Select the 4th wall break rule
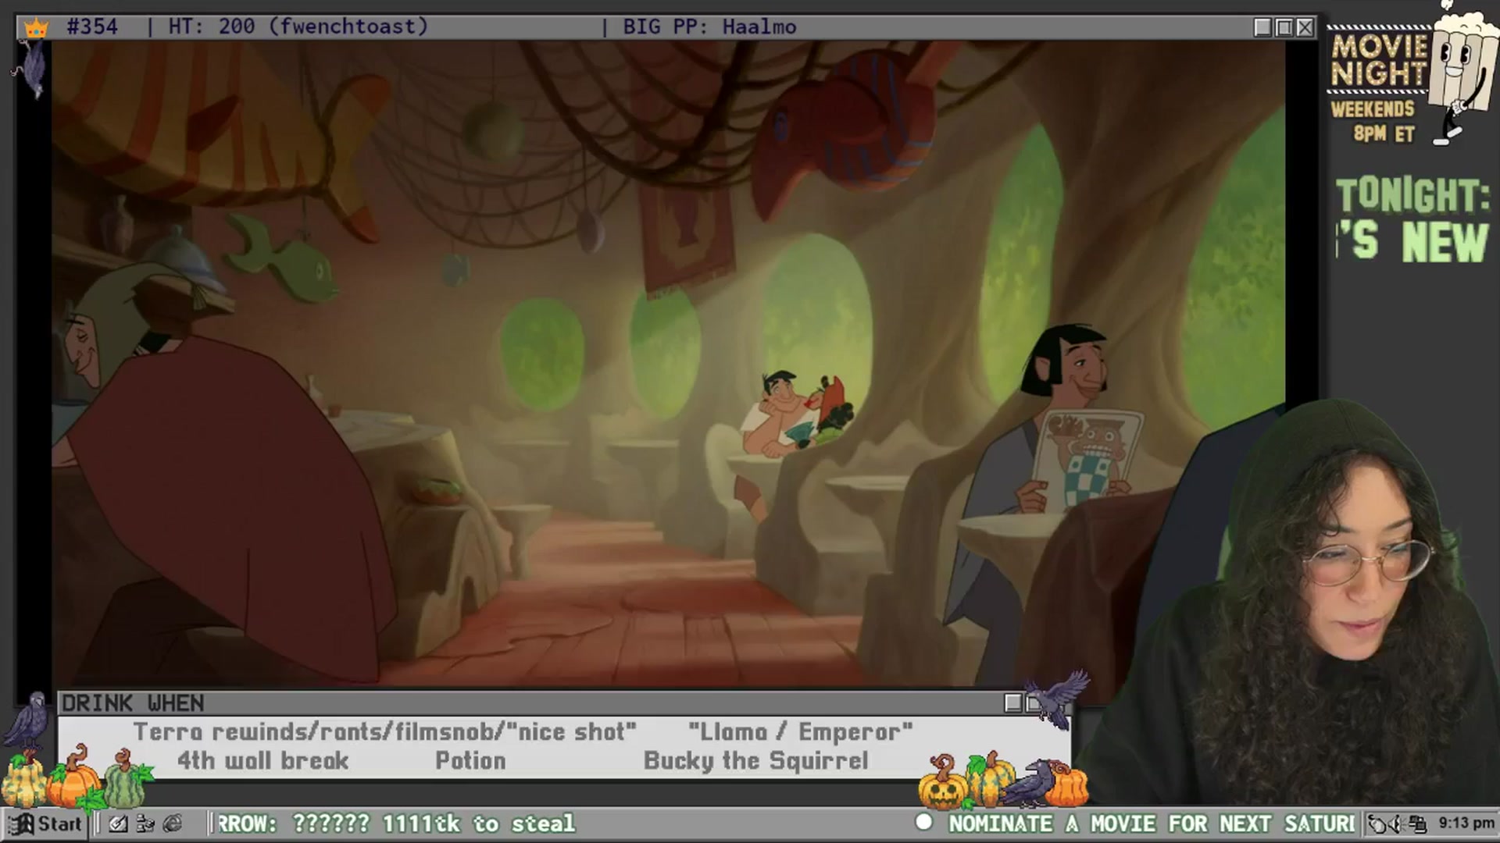The image size is (1500, 843). (x=262, y=761)
